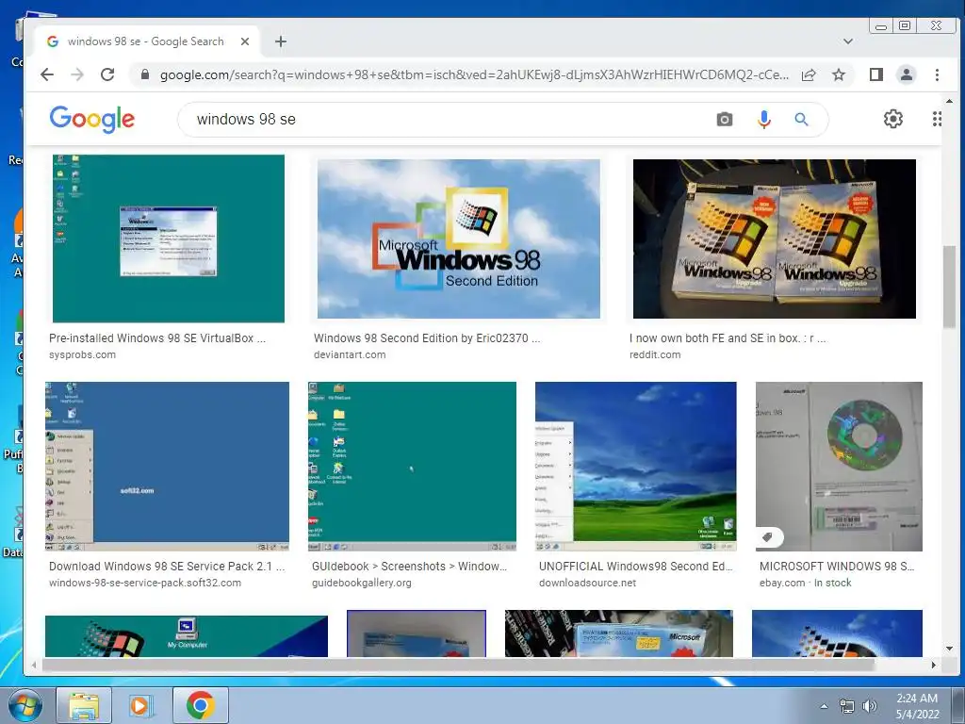
Task: Bookmark this page with the star
Action: (838, 75)
